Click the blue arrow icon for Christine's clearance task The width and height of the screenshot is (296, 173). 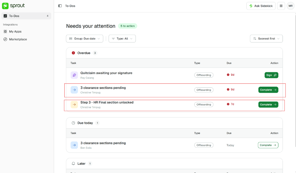(x=74, y=90)
